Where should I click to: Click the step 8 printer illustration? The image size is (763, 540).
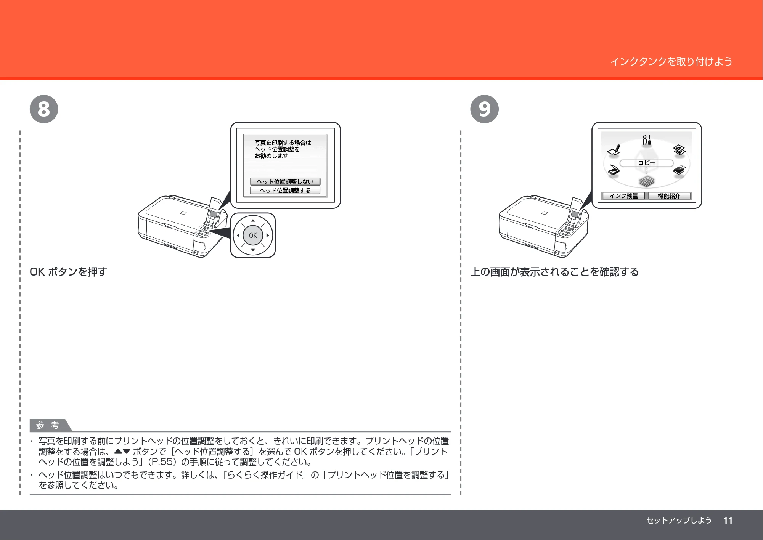[182, 227]
